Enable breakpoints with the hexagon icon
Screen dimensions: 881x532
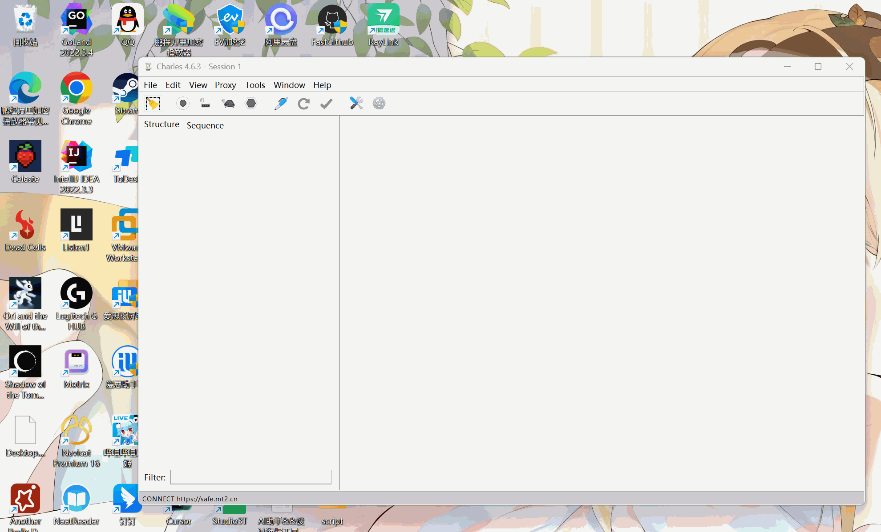(251, 104)
